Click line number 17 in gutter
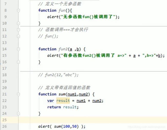The width and height of the screenshot is (167, 130). (4, 68)
